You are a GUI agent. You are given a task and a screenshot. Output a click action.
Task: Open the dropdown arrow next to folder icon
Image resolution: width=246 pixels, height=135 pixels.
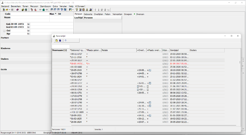[x=10, y=10]
